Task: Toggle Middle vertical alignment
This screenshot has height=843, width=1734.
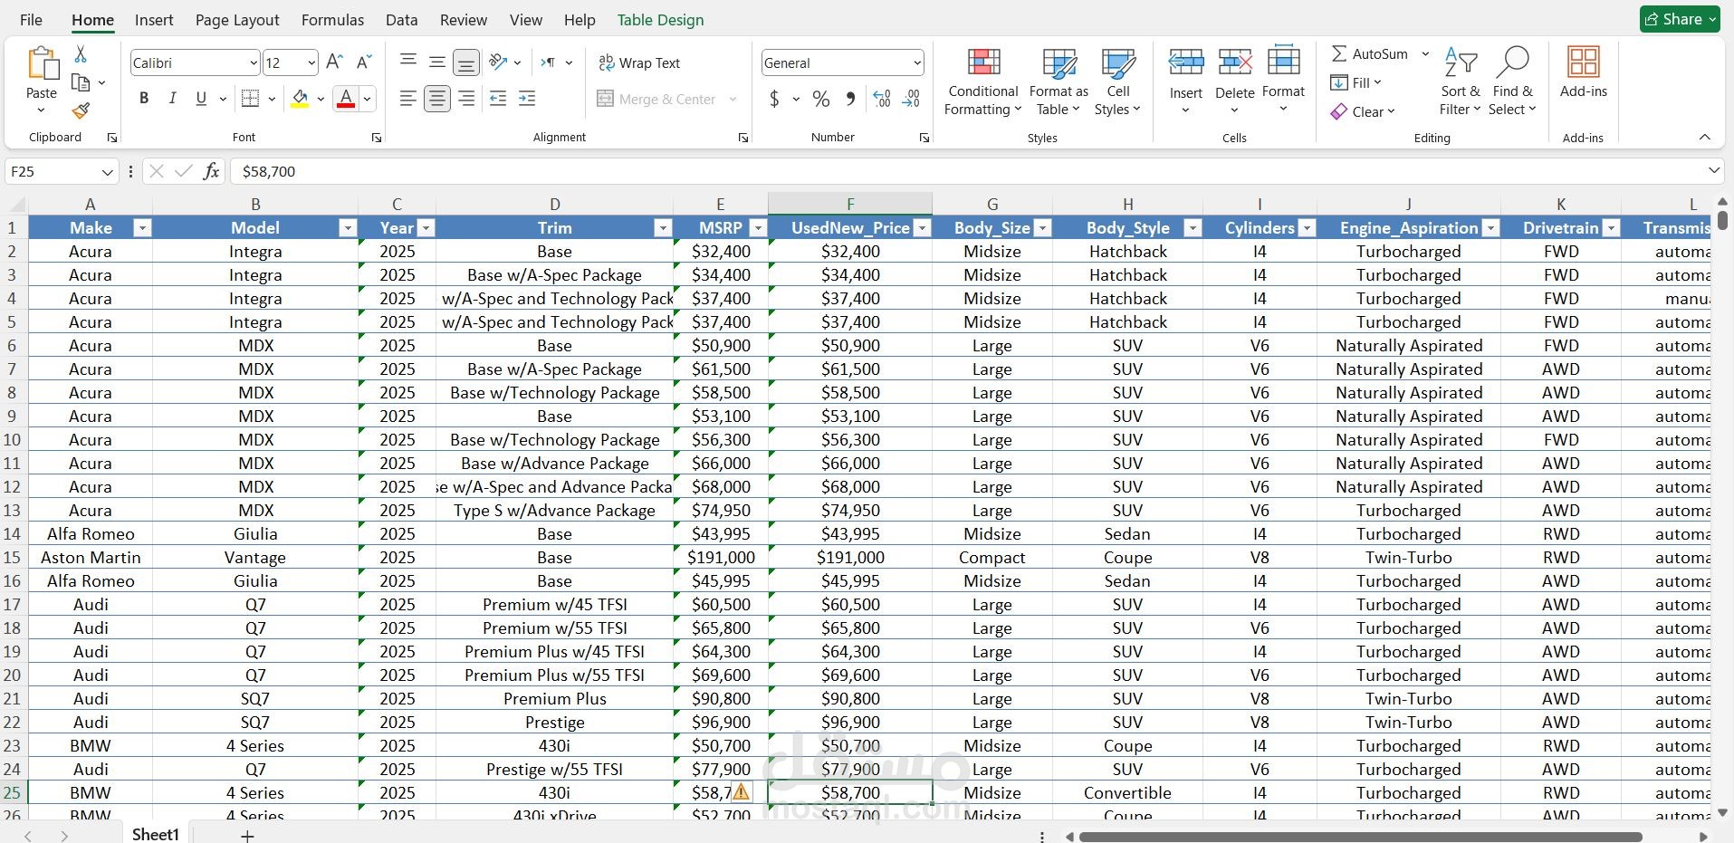Action: 437,62
